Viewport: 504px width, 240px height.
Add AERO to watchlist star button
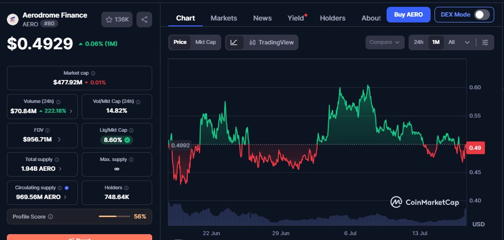pos(116,20)
